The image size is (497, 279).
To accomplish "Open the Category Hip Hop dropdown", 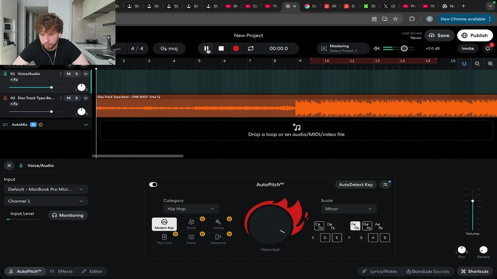I will coord(191,209).
